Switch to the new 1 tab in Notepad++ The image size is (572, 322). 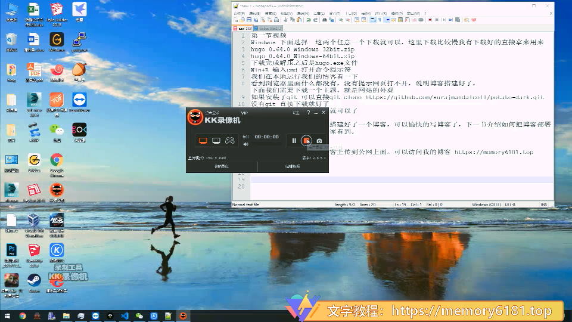click(x=243, y=28)
